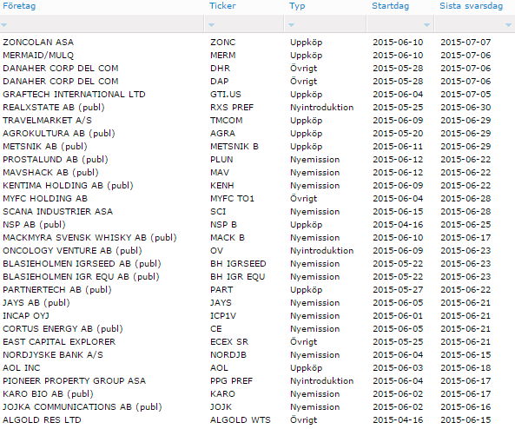Click the BH IGR EQU ticker

237,276
